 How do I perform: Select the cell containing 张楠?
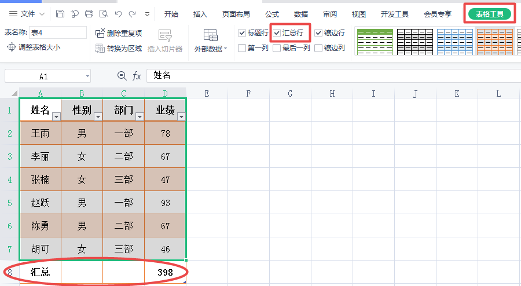pyautogui.click(x=40, y=179)
